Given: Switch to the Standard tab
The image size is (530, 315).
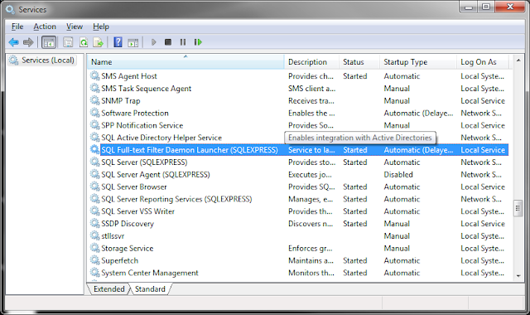Looking at the screenshot, I should click(150, 289).
